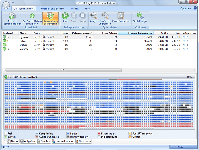Open the quick access toolbar dropdown arrow
The image size is (199, 150).
pyautogui.click(x=13, y=3)
